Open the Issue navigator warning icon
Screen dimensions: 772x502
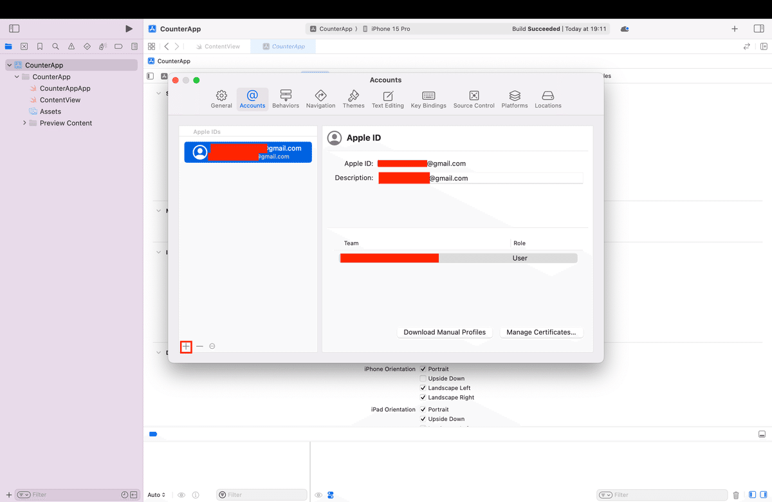tap(71, 46)
